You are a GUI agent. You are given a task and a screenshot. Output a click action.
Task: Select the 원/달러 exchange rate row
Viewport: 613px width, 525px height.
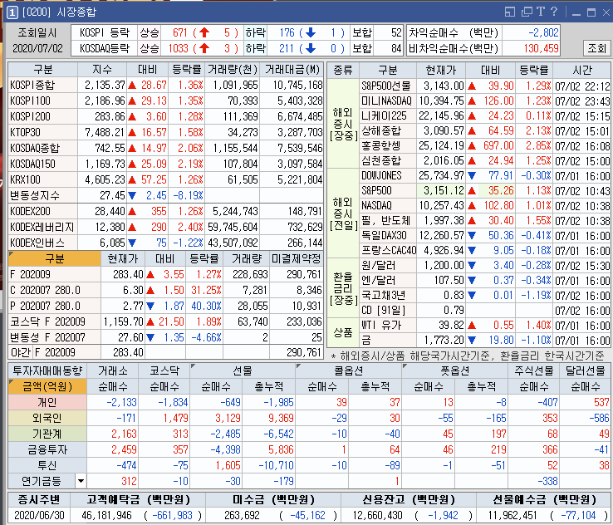click(485, 266)
